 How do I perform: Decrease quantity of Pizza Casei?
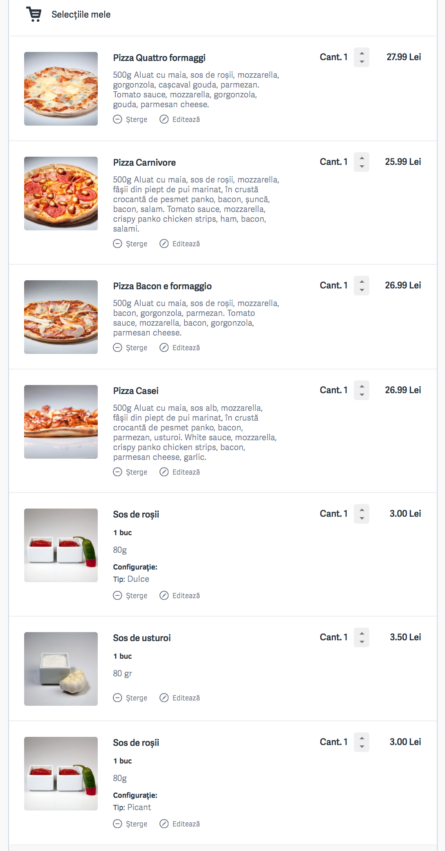point(362,395)
